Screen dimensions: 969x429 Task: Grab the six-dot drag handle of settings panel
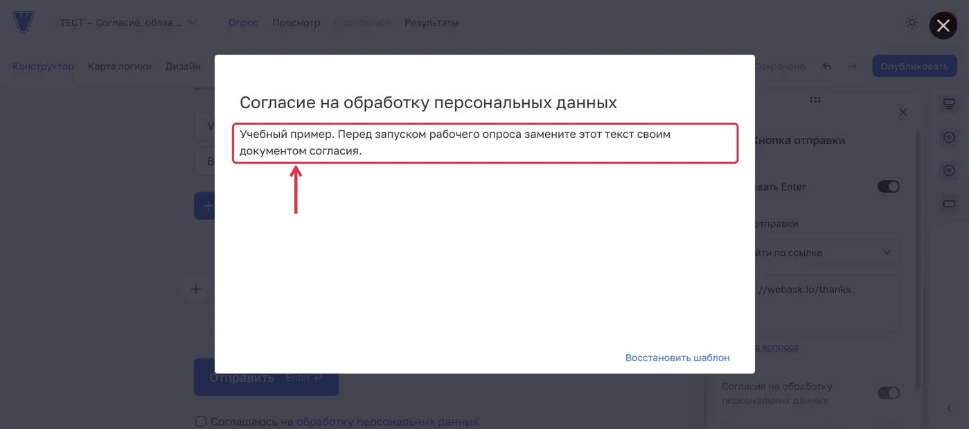click(815, 100)
